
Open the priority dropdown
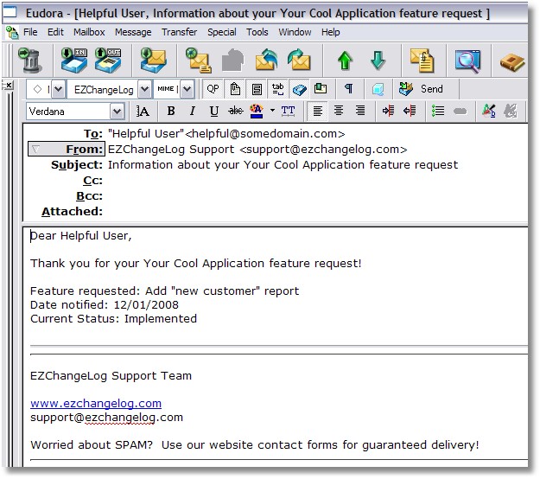click(x=58, y=89)
